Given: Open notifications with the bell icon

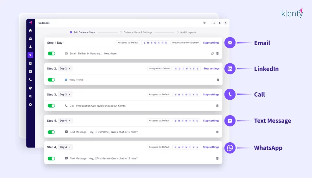Looking at the screenshot, I should click(x=219, y=23).
